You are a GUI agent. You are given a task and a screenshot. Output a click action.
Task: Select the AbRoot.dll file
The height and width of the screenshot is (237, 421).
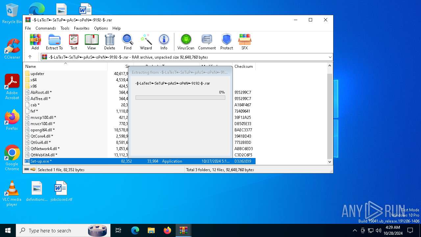(x=41, y=92)
